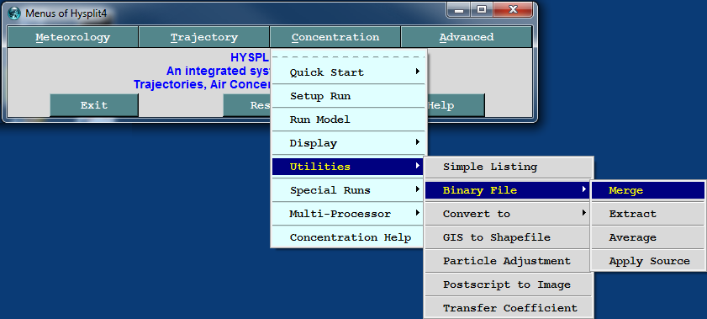Screen dimensions: 707x319
Task: Select Particle Adjustment utility
Action: pyautogui.click(x=508, y=261)
